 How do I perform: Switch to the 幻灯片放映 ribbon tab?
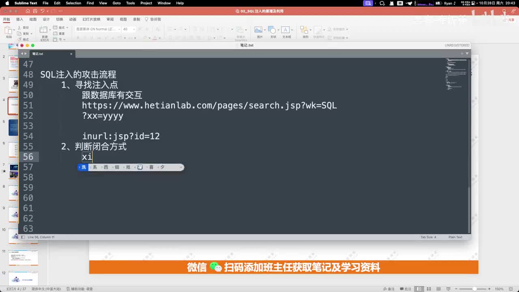click(91, 19)
